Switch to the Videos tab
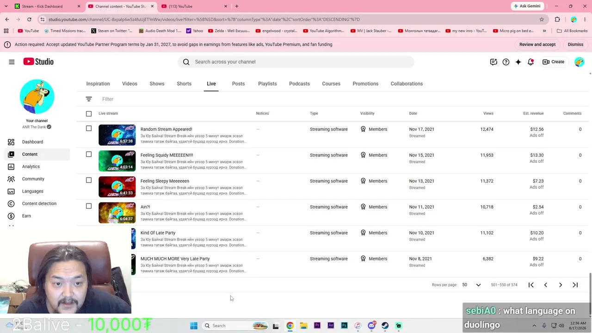The width and height of the screenshot is (592, 333). tap(129, 84)
